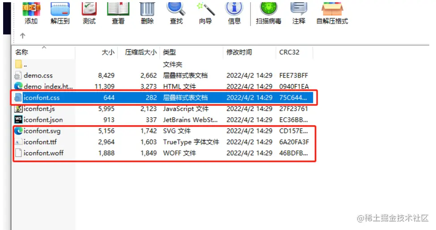Sort by 类型 column header
The image size is (436, 230).
click(x=169, y=52)
